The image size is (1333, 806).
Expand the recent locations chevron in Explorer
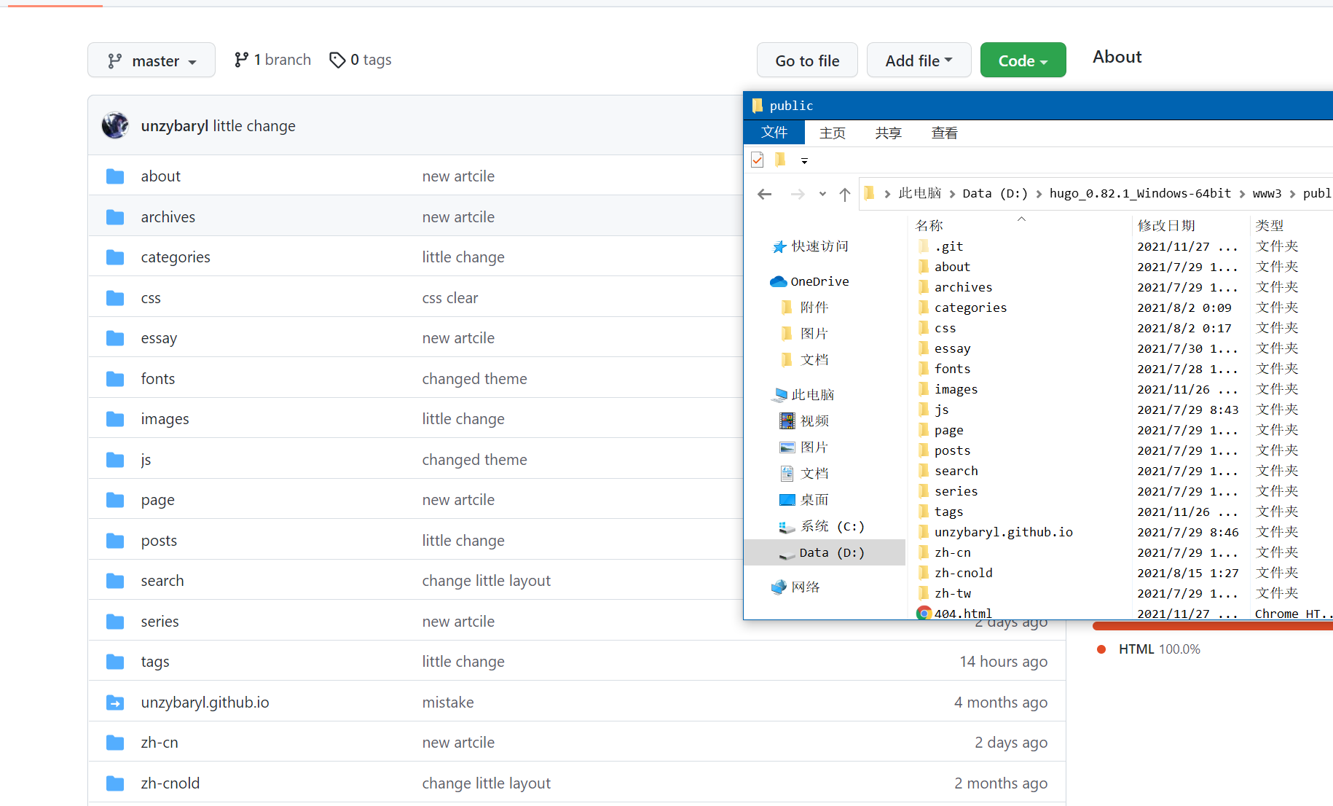[x=822, y=194]
